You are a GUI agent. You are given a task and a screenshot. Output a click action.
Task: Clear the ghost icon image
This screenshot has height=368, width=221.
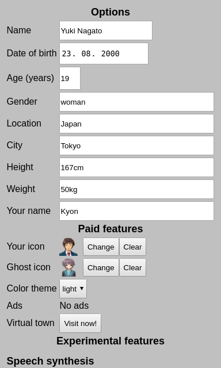[132, 267]
